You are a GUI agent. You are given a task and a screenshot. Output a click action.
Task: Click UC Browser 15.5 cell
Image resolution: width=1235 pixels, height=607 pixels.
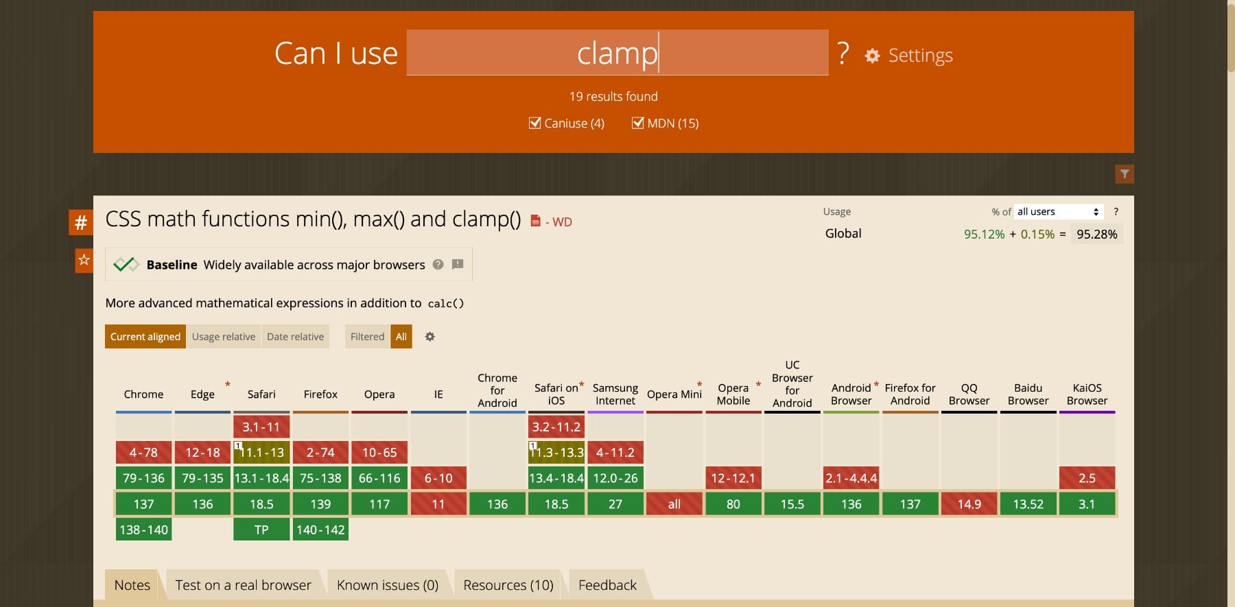[x=792, y=504]
